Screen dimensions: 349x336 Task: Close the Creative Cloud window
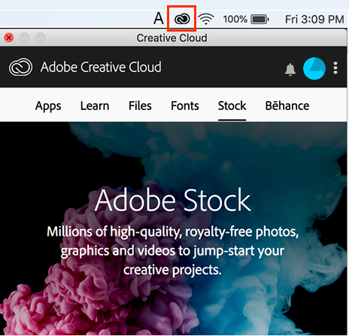tap(9, 38)
